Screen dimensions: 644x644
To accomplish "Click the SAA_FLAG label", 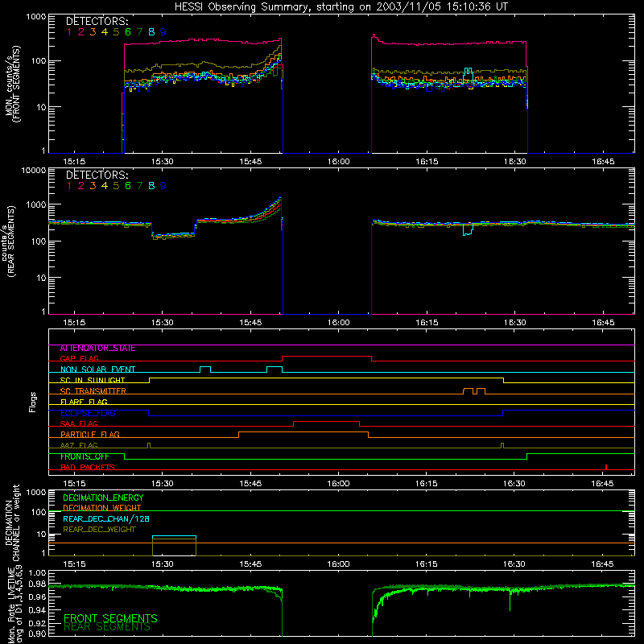I will click(x=79, y=424).
